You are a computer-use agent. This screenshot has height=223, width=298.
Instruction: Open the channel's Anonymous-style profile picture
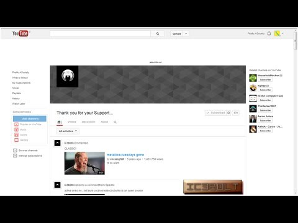[x=68, y=76]
